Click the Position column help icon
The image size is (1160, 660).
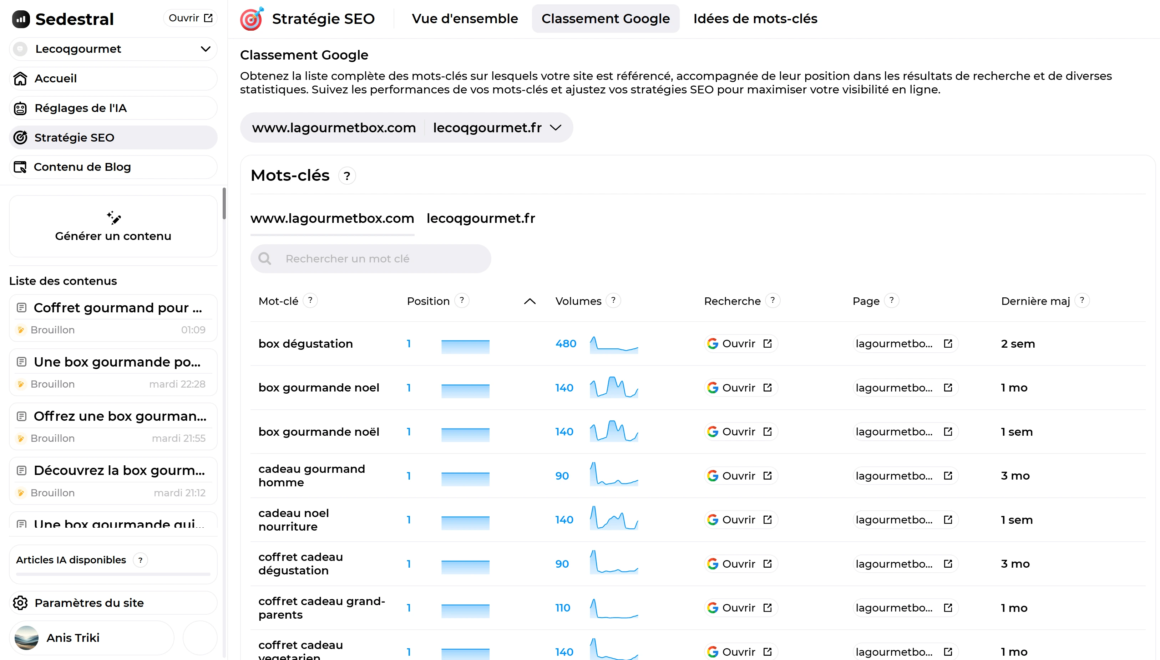point(462,301)
